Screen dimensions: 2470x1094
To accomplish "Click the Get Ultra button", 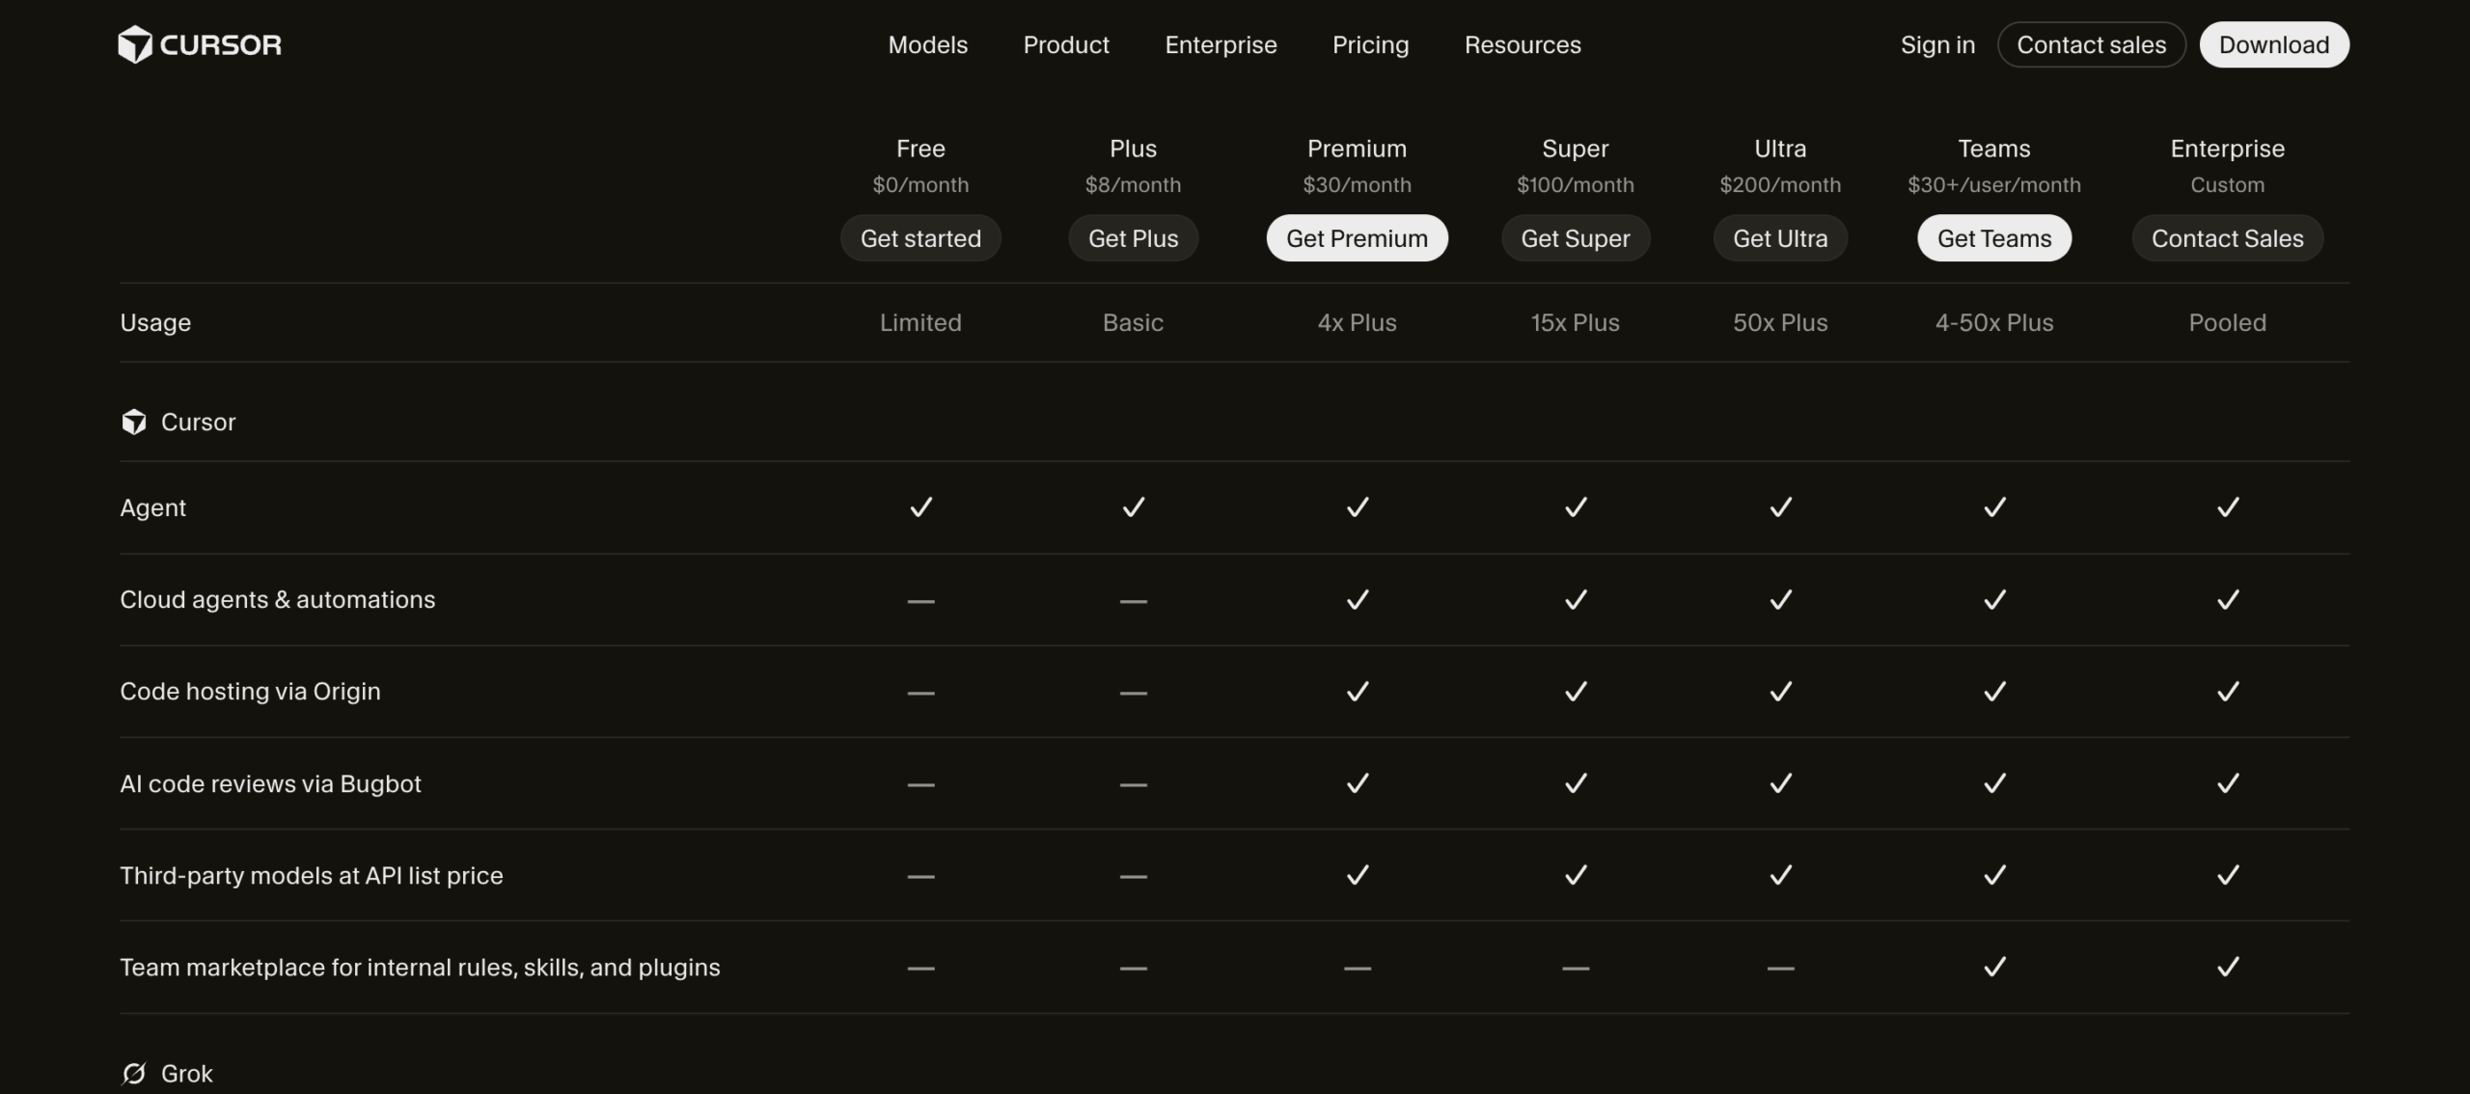I will [1780, 238].
